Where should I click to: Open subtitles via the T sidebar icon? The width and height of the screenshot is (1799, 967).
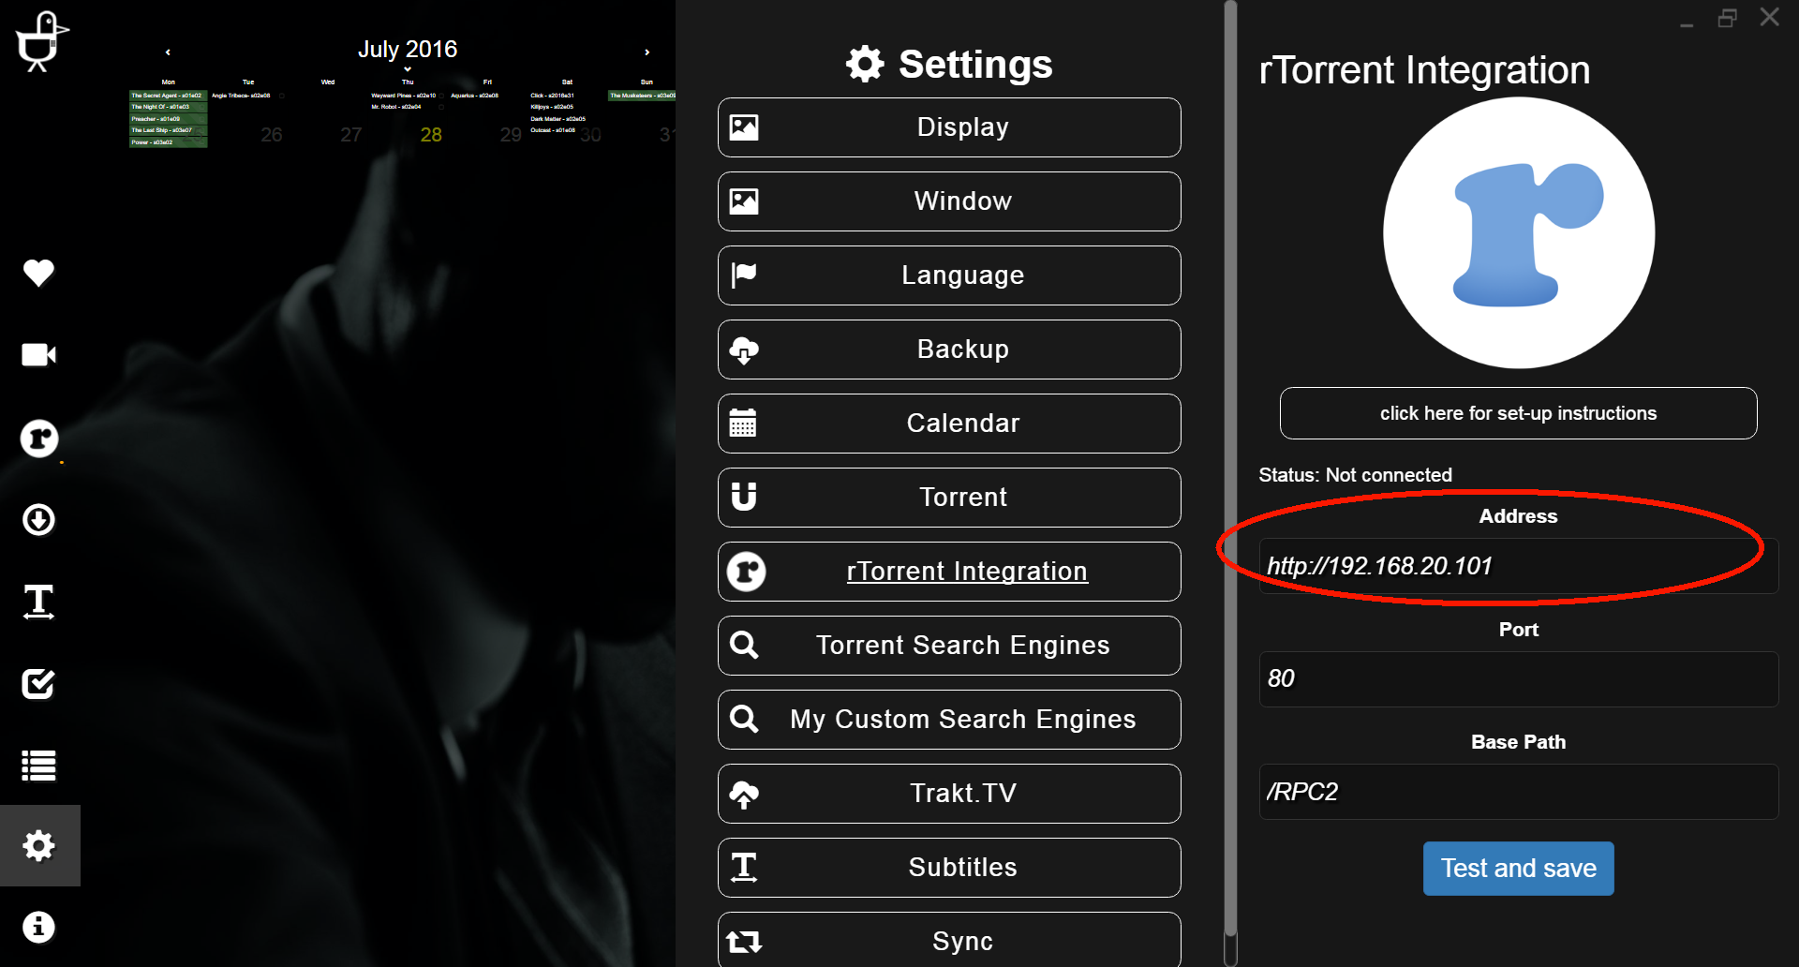point(38,602)
